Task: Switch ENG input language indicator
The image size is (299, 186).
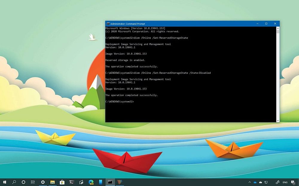Action: pos(285,182)
